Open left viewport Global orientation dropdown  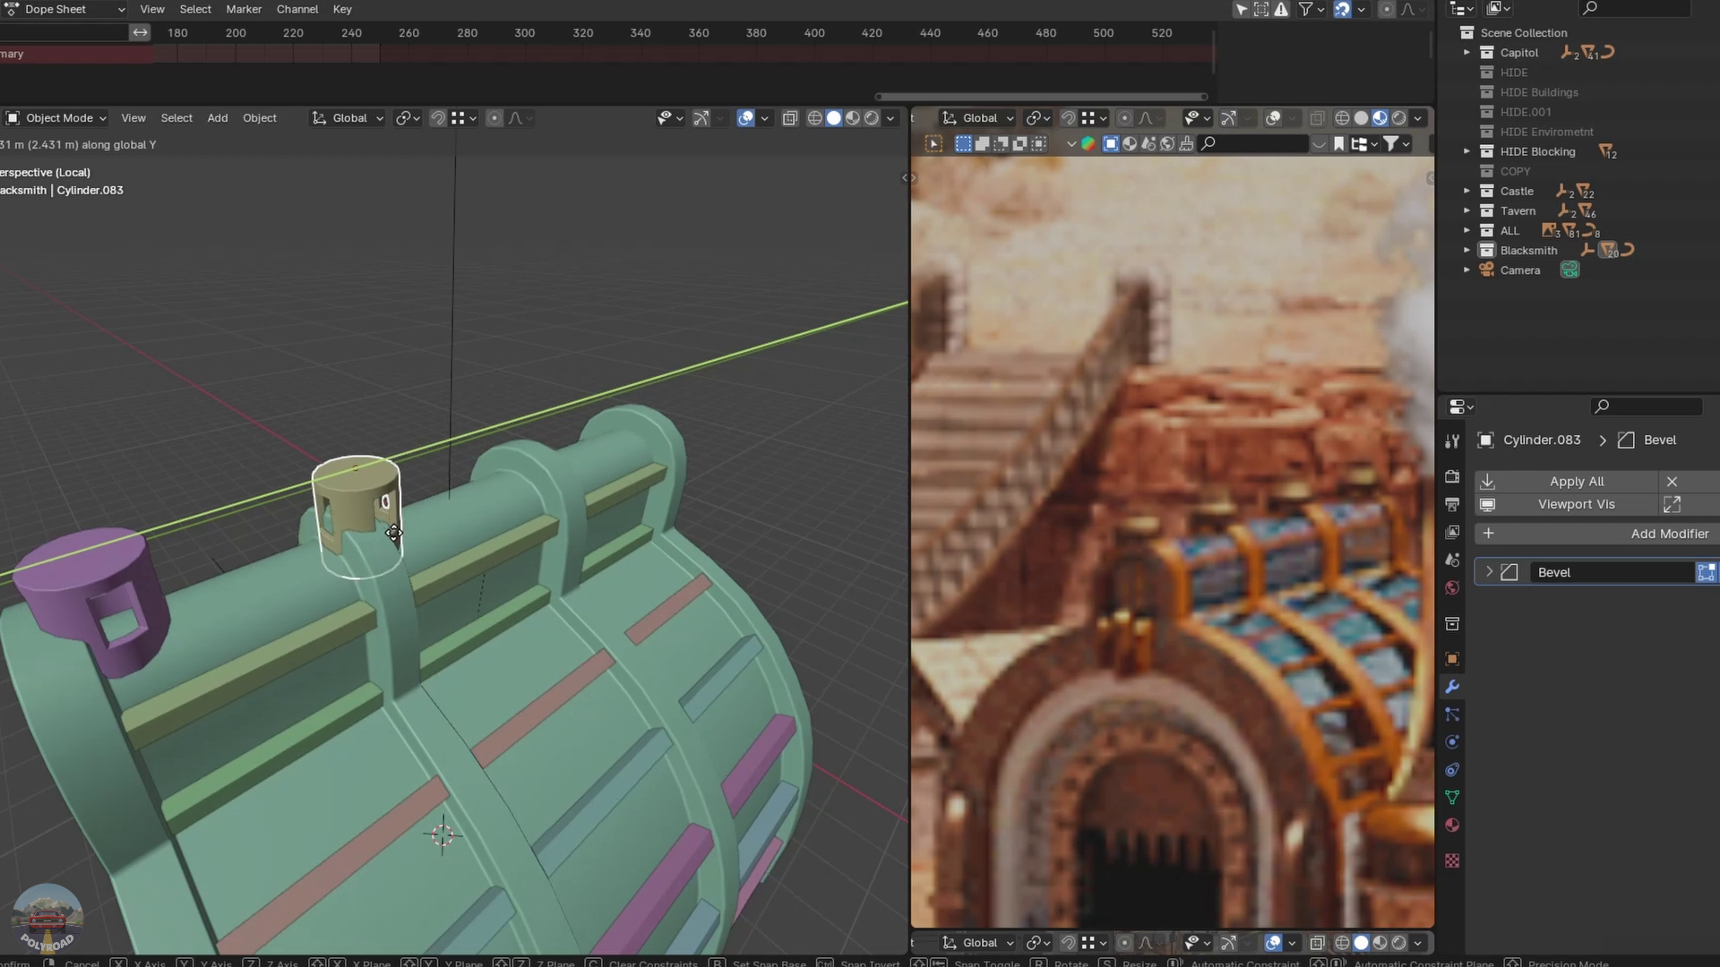348,118
